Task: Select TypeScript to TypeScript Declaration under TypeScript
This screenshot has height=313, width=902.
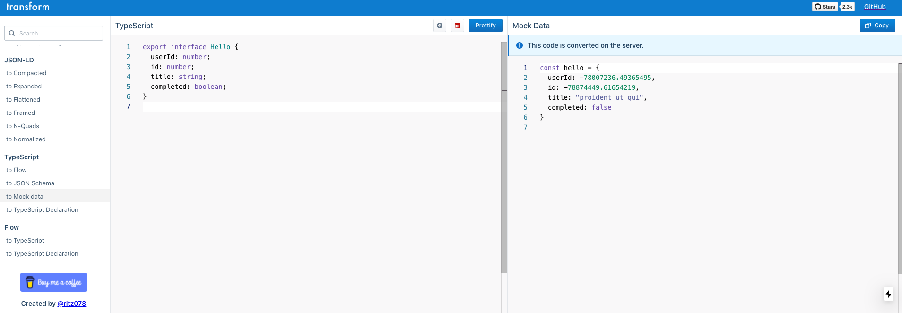Action: coord(42,210)
